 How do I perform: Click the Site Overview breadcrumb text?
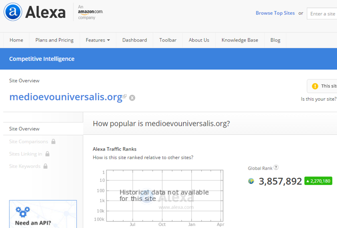click(x=24, y=81)
